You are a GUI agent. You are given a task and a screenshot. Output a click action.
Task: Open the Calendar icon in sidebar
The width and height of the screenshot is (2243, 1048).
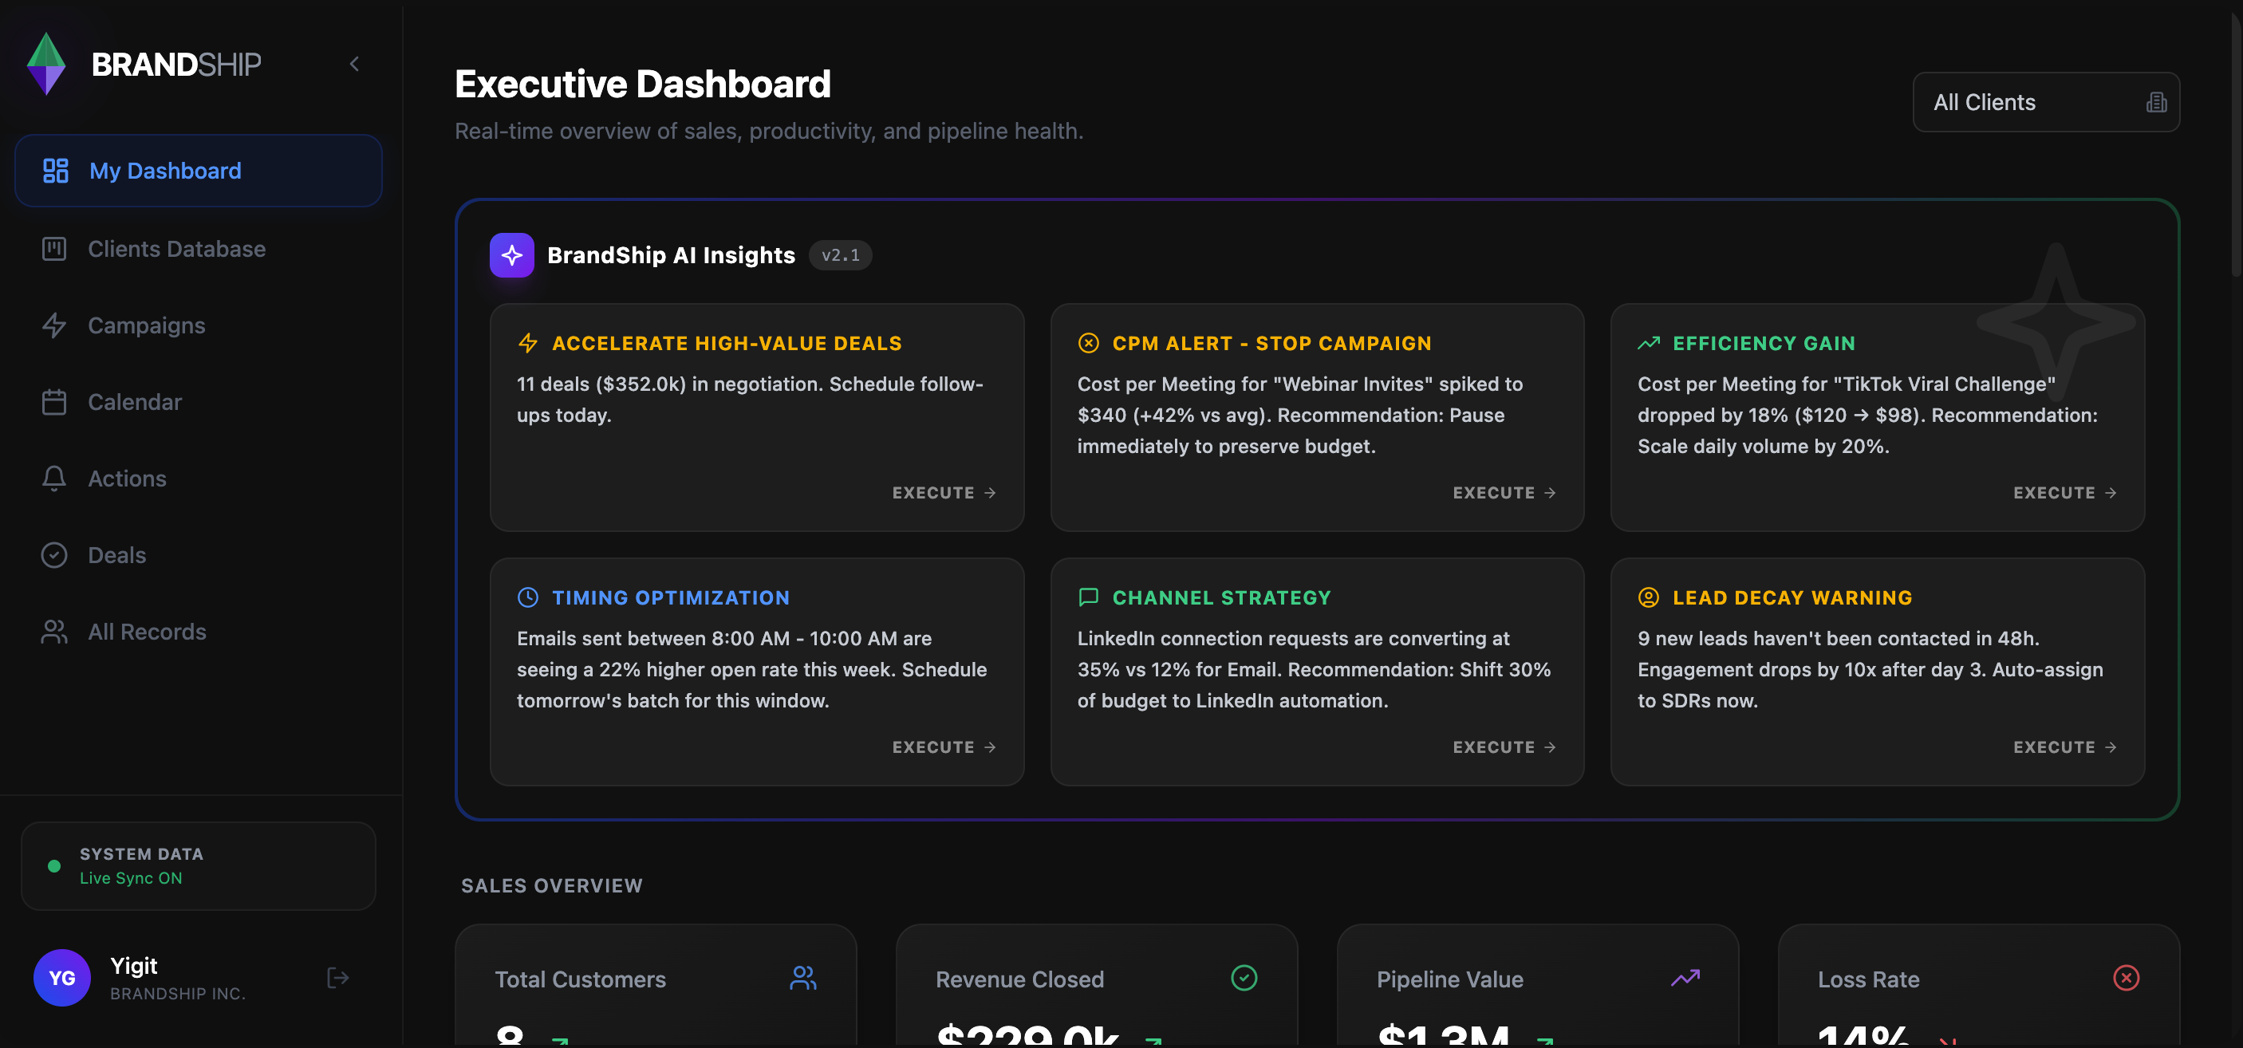point(54,401)
